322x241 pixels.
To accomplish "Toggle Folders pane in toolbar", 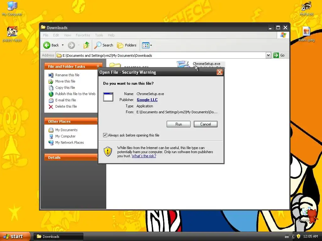I will [x=127, y=45].
